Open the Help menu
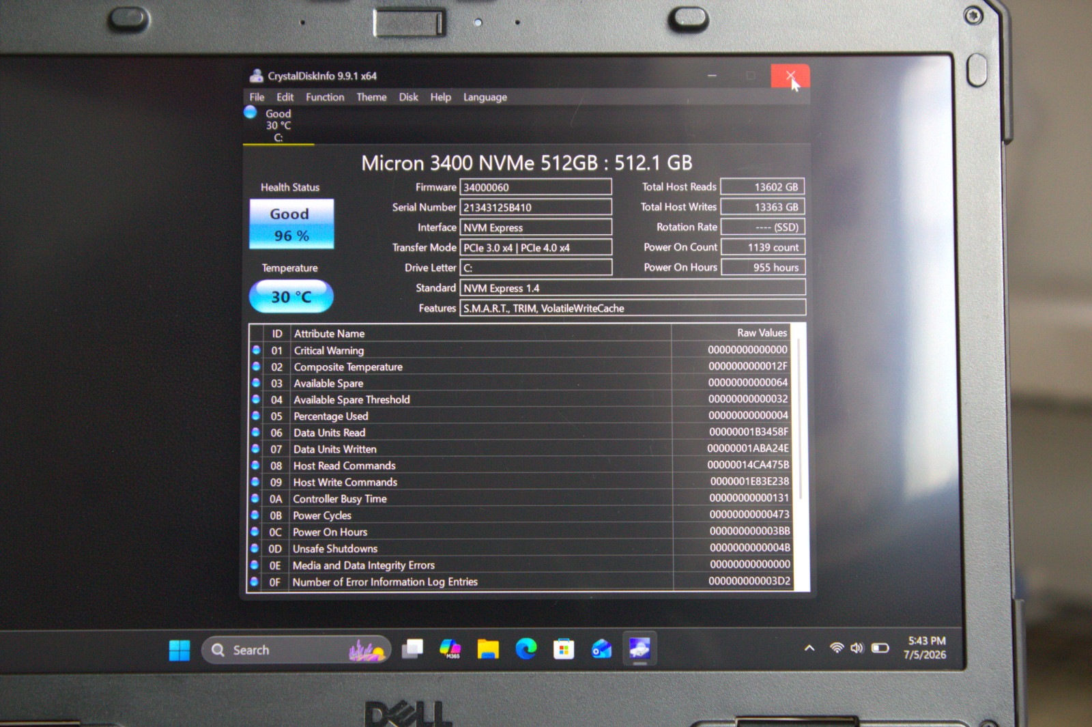 point(440,97)
